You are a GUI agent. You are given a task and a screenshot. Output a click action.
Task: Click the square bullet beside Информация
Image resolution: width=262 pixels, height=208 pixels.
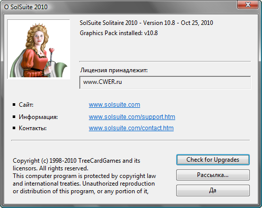pos(14,116)
